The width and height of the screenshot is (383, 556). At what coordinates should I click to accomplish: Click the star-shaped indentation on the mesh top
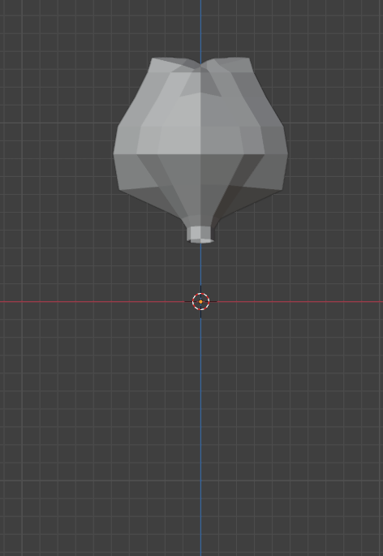200,82
